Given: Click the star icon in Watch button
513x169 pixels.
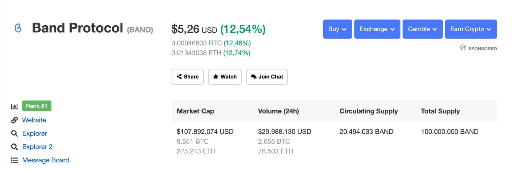Looking at the screenshot, I should 216,77.
